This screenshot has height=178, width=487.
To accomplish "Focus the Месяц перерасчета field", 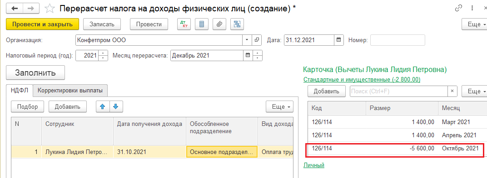I will [207, 56].
